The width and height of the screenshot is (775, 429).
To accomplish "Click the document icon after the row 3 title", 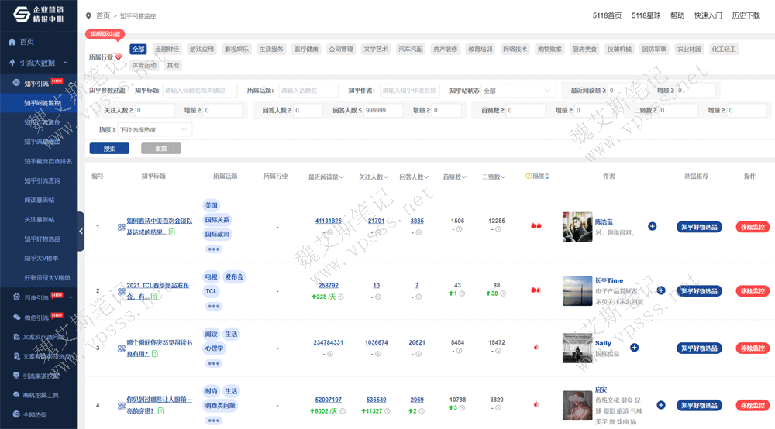I will point(155,354).
